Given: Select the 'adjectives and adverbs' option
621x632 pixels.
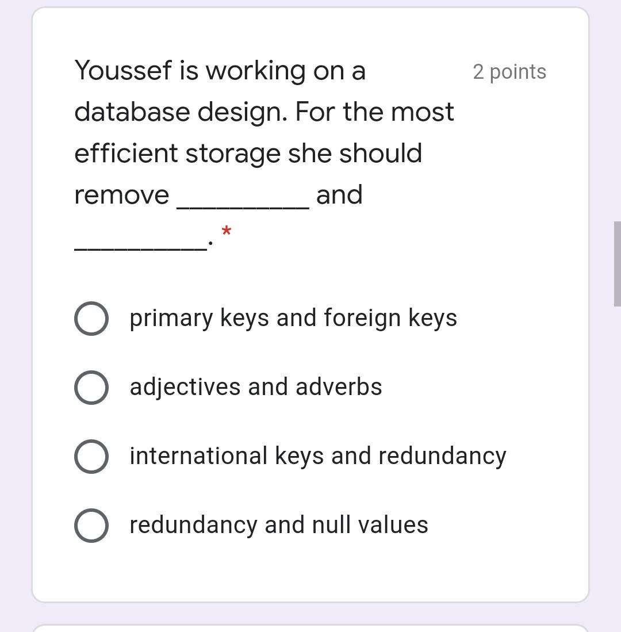Looking at the screenshot, I should (x=91, y=386).
